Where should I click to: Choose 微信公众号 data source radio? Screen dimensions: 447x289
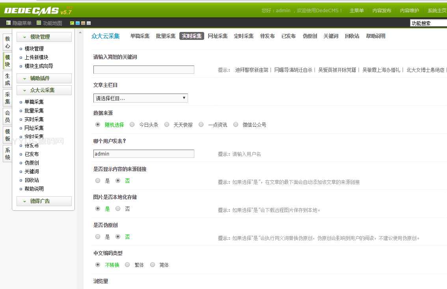(x=236, y=125)
